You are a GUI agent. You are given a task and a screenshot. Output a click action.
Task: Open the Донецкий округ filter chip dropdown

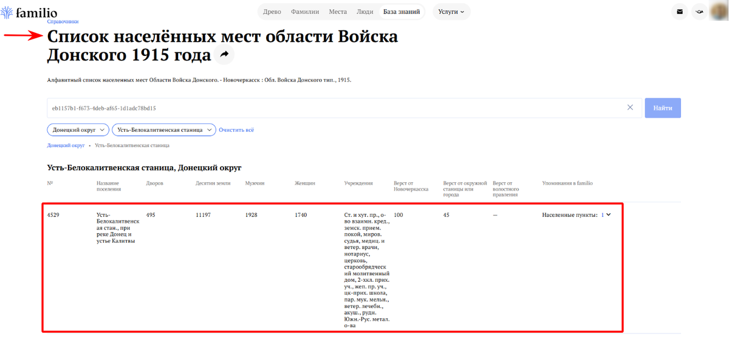(78, 129)
